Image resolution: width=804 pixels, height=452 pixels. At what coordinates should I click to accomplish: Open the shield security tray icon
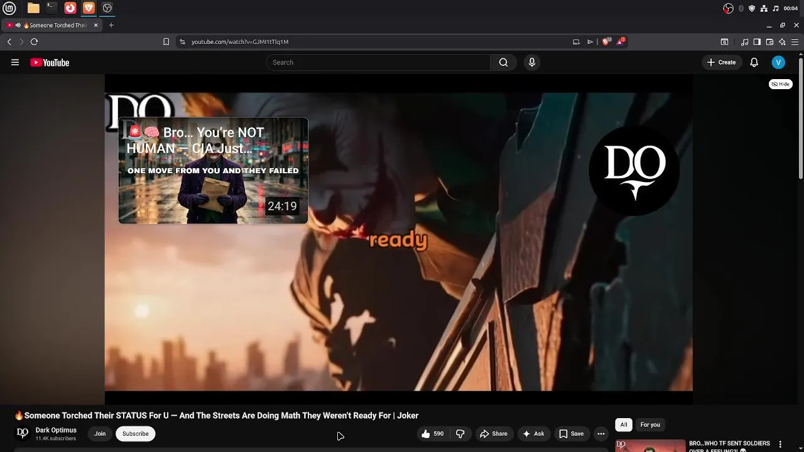click(x=752, y=8)
